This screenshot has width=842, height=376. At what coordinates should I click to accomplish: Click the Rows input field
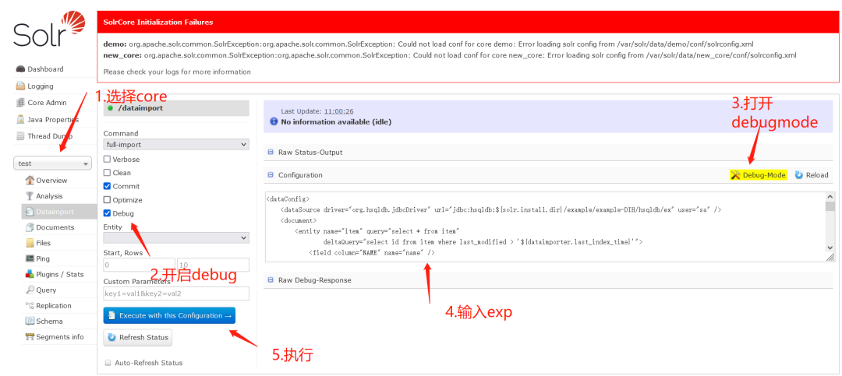[213, 265]
